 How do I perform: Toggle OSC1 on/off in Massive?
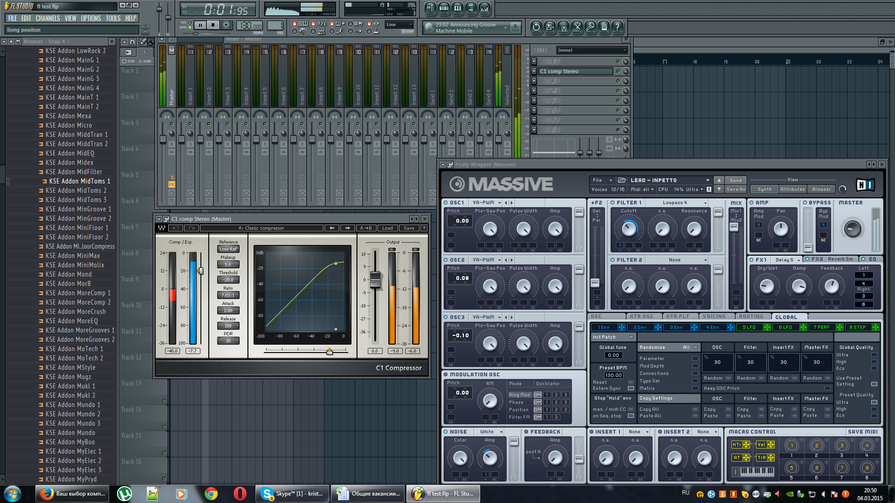pyautogui.click(x=446, y=203)
